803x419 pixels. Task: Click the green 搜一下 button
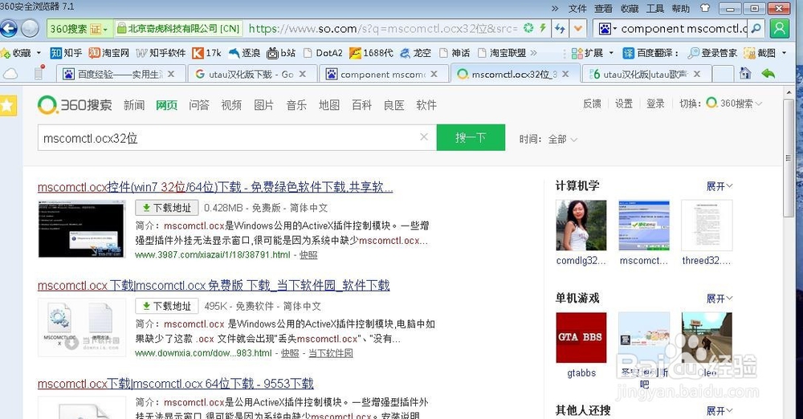pyautogui.click(x=471, y=137)
